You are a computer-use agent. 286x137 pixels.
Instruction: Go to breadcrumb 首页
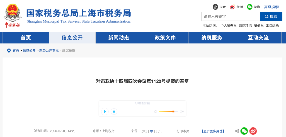click(16, 51)
